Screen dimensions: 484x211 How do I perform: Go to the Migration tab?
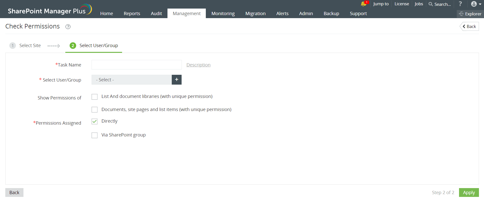255,13
